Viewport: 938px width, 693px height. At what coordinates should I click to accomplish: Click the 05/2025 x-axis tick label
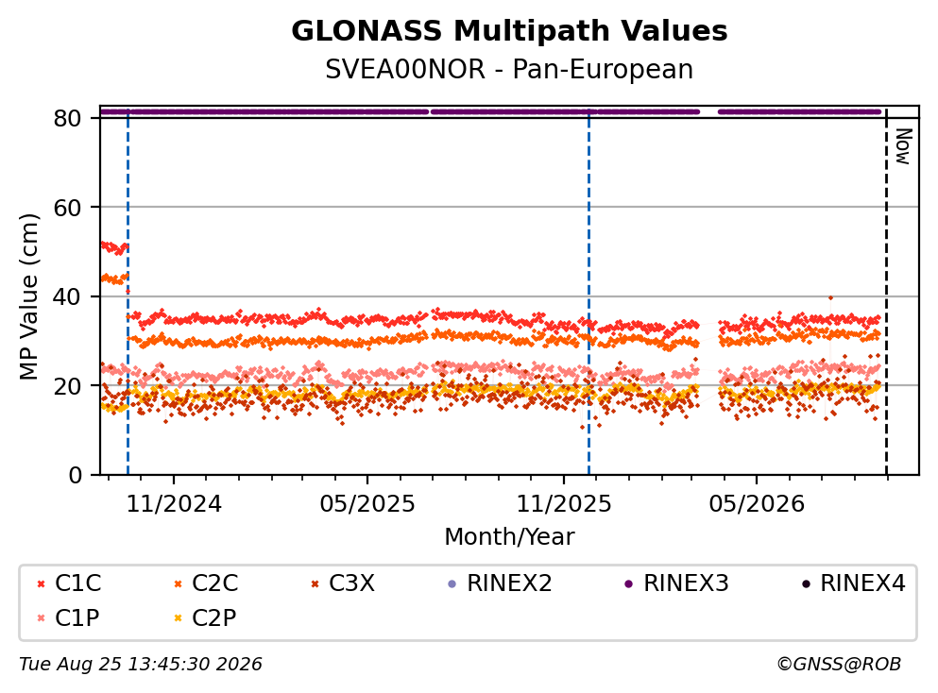click(x=367, y=504)
